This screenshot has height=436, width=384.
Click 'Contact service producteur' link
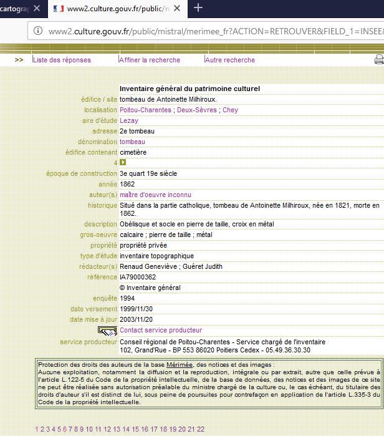pyautogui.click(x=161, y=330)
